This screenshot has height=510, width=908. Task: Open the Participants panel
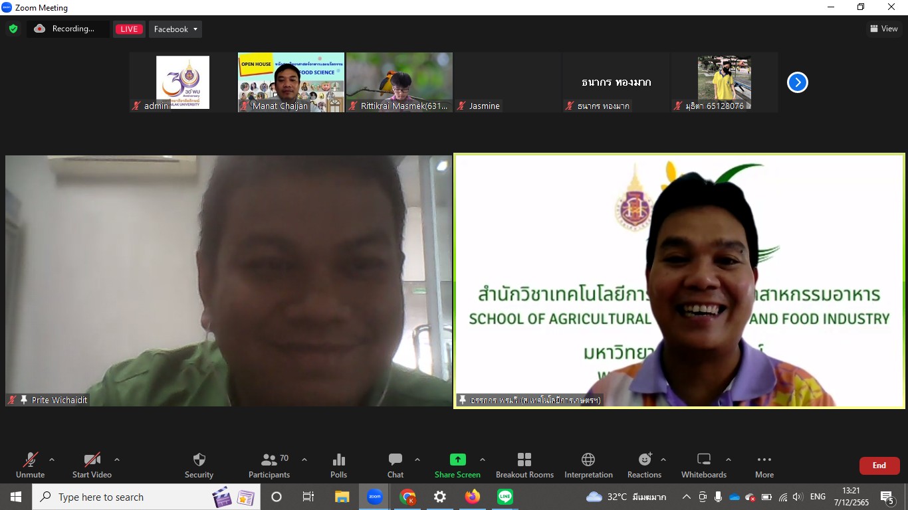tap(269, 465)
